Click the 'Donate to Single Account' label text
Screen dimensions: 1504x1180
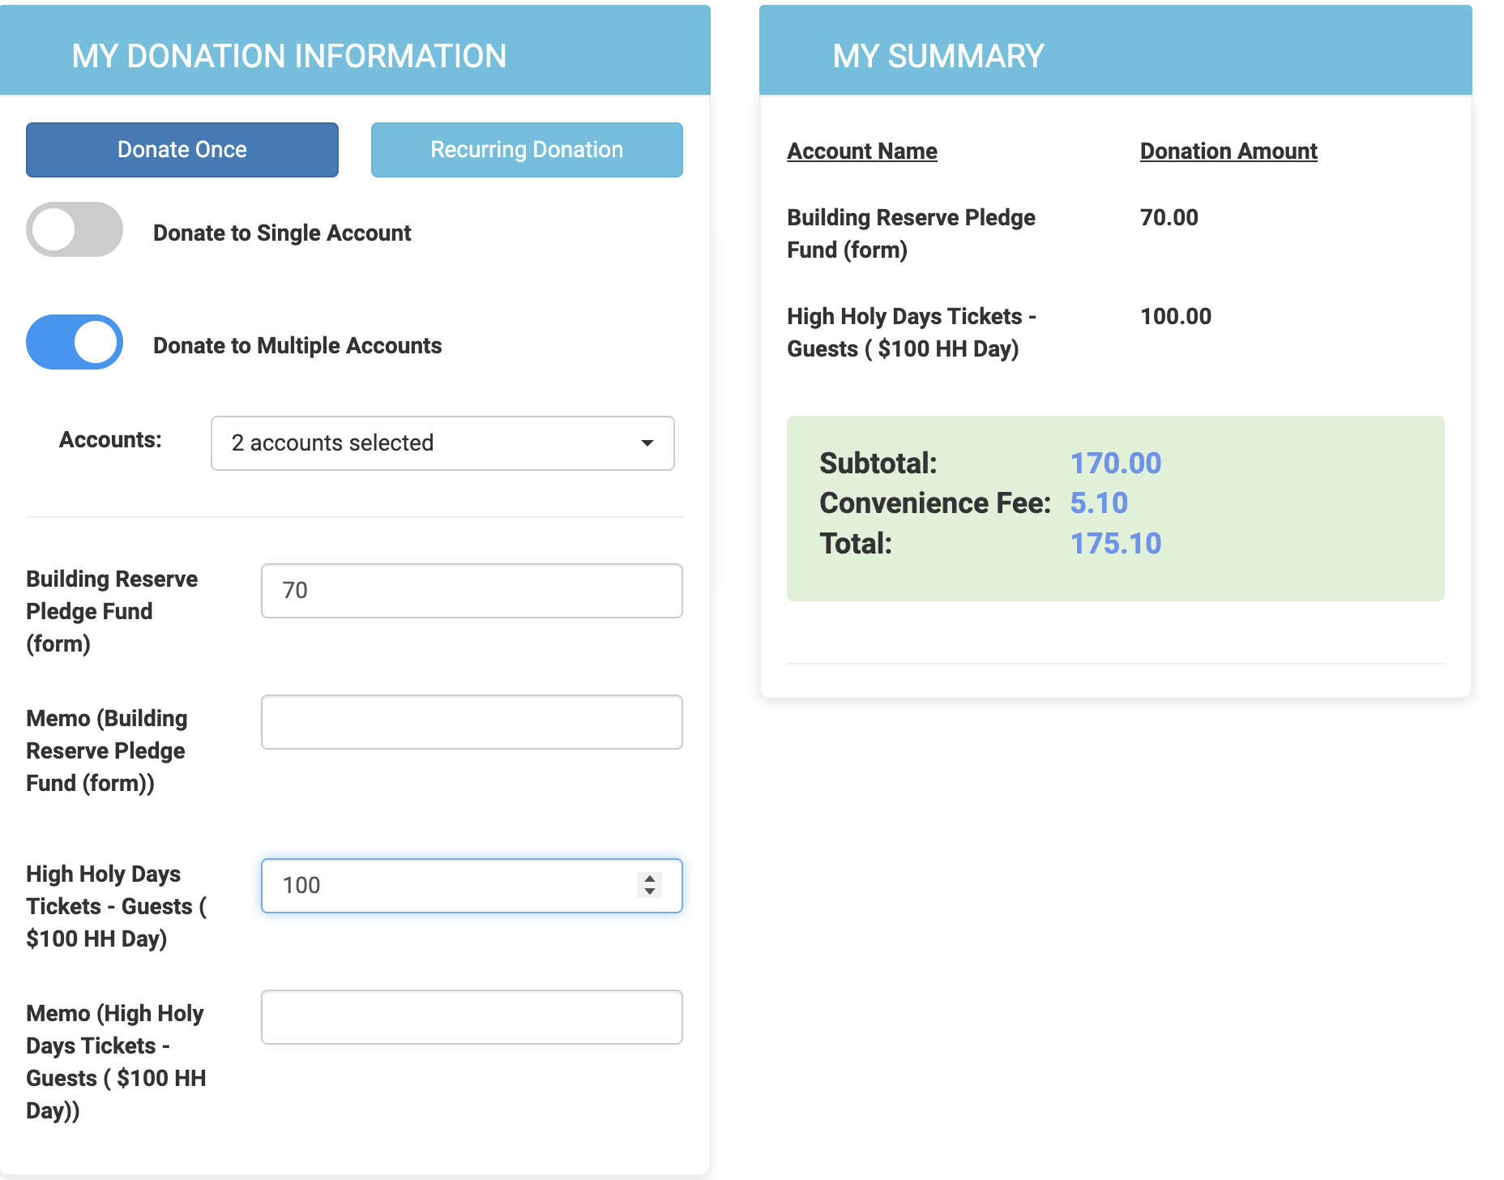point(282,233)
